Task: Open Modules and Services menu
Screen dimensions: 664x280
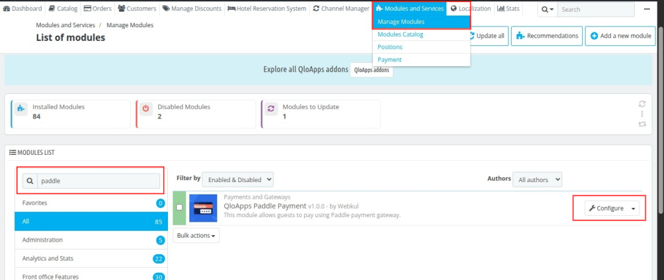Action: tap(410, 8)
